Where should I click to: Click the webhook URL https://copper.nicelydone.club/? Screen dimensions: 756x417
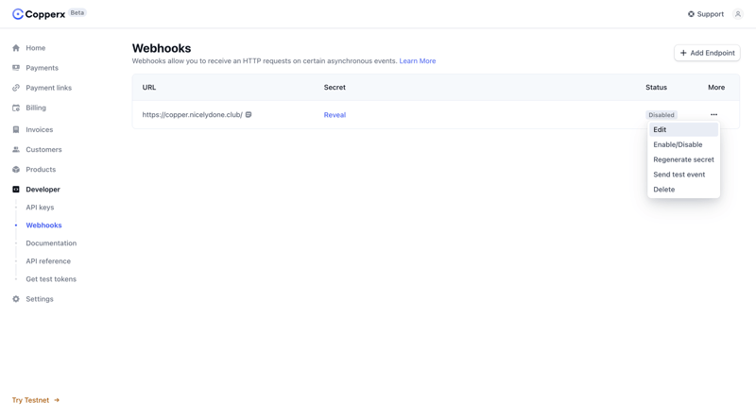tap(193, 114)
